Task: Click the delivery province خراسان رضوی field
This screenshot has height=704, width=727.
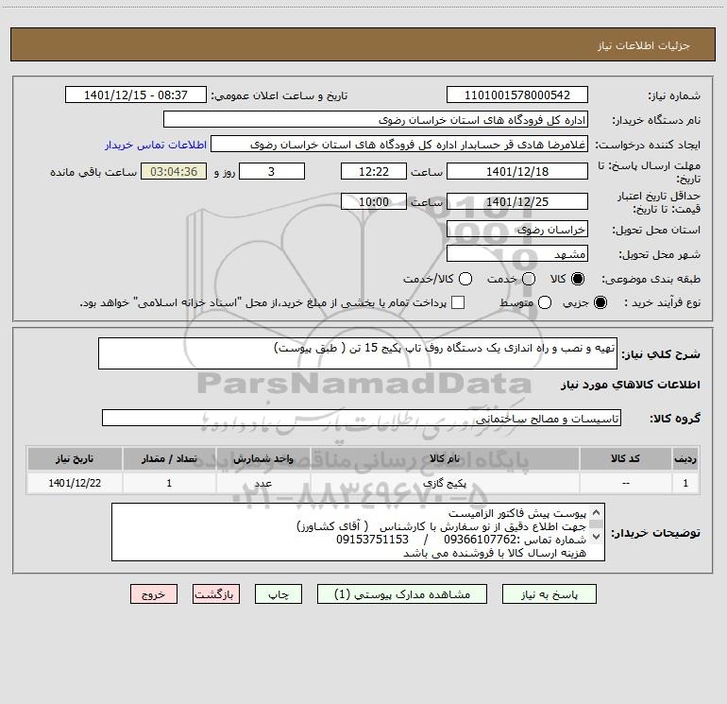Action: coord(517,230)
